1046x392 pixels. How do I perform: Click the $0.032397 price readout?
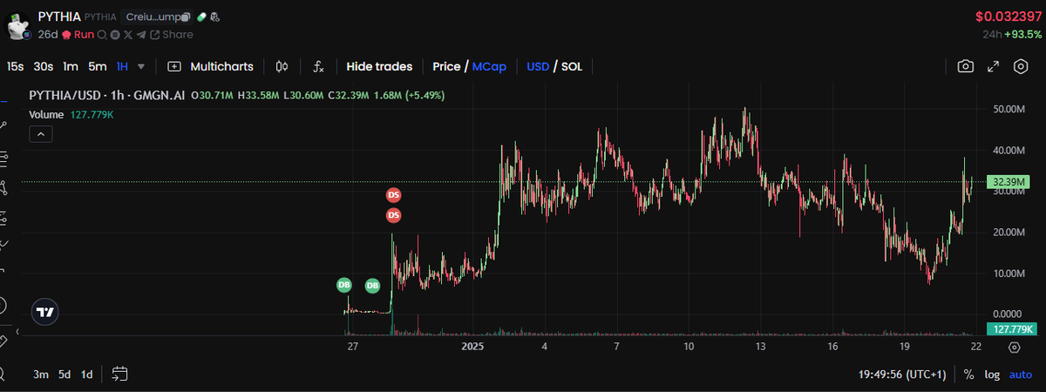1009,17
